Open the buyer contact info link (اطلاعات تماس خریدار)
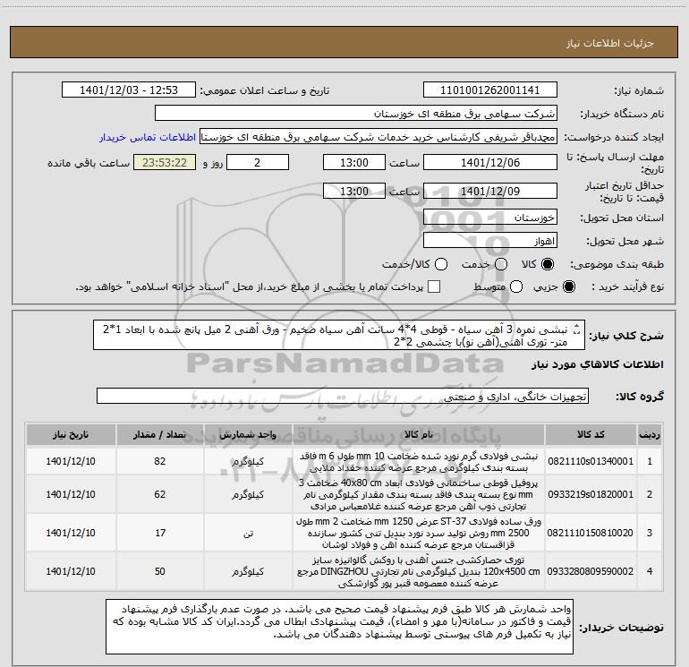 (x=148, y=137)
